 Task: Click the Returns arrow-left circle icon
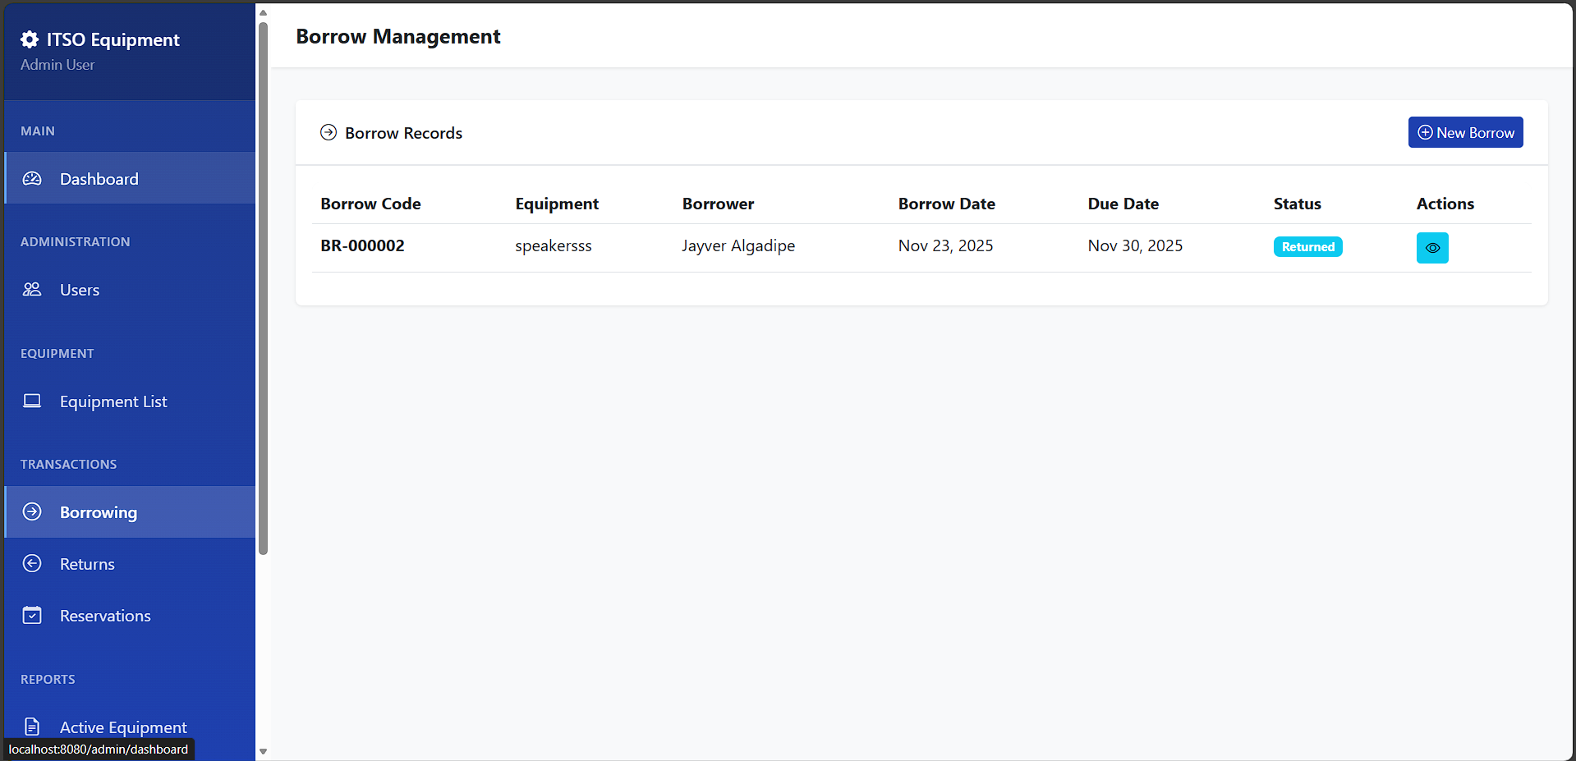pos(32,564)
